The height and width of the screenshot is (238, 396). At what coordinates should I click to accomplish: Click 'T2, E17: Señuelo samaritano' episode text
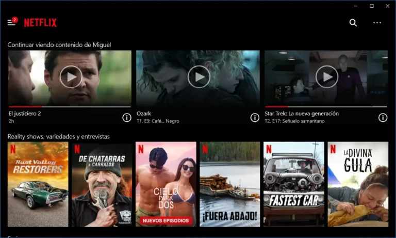pos(294,121)
